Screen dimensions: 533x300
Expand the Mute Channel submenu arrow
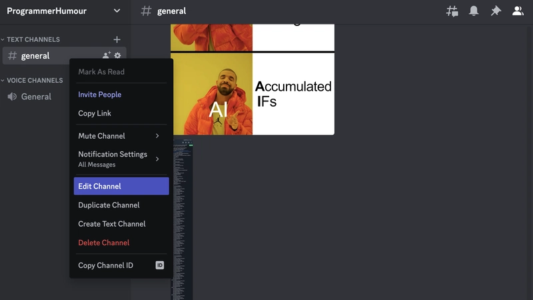click(157, 136)
